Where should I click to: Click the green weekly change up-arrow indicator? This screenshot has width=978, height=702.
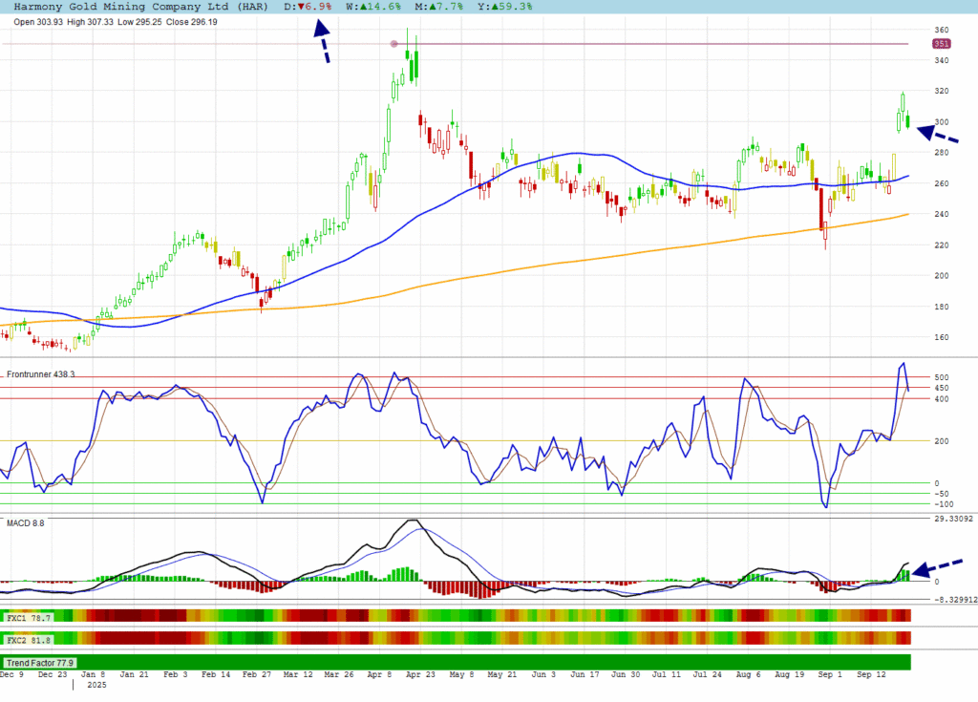point(364,7)
